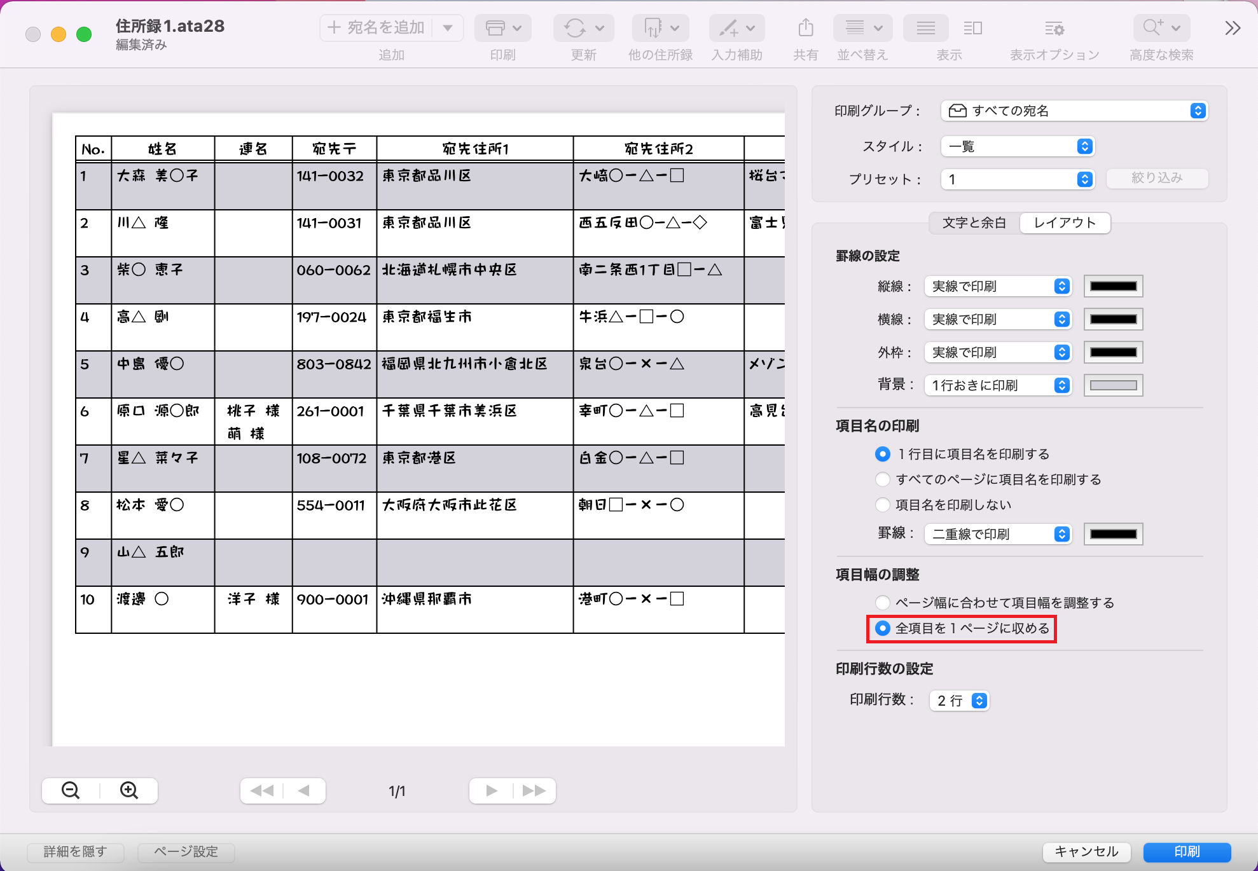
Task: Open the print group (印刷グループ) dropdown
Action: tap(1074, 111)
